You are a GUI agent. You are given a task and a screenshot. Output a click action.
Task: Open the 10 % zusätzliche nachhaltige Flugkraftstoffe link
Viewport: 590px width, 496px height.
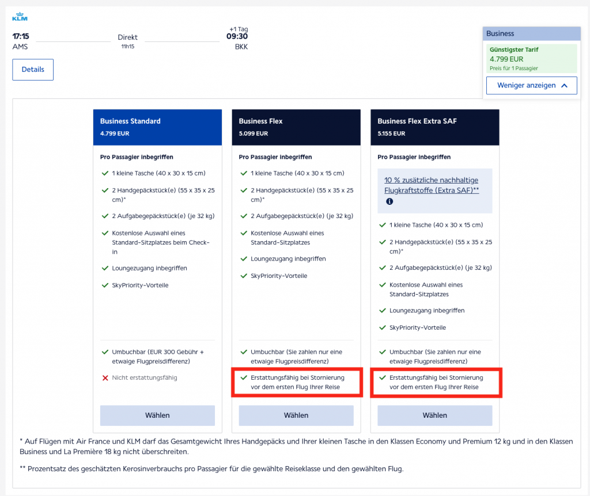coord(432,185)
